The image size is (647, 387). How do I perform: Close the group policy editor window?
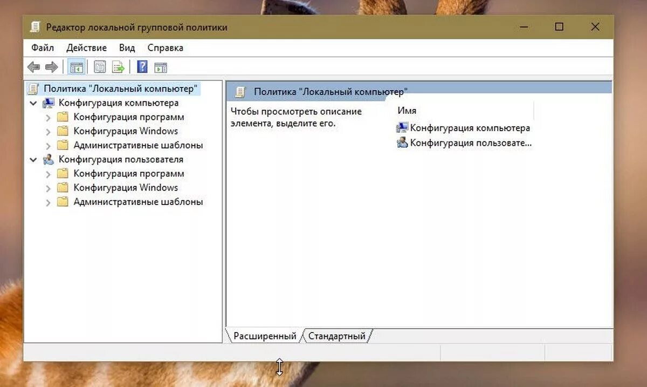(x=595, y=26)
